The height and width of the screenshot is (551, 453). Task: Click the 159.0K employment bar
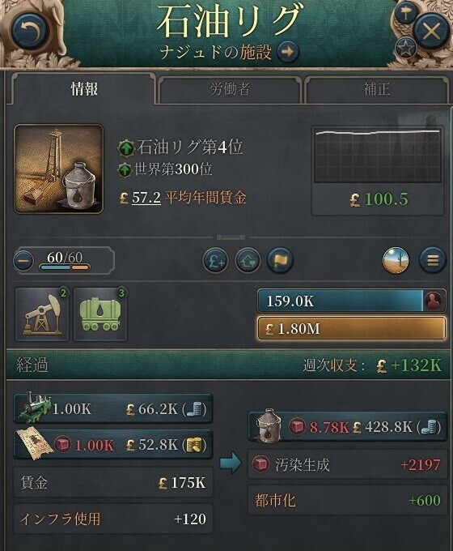click(x=352, y=301)
